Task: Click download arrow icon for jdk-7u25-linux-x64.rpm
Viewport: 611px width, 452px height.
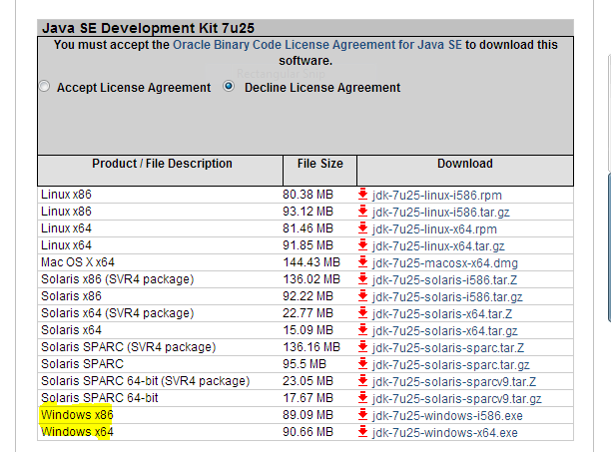Action: pos(362,227)
